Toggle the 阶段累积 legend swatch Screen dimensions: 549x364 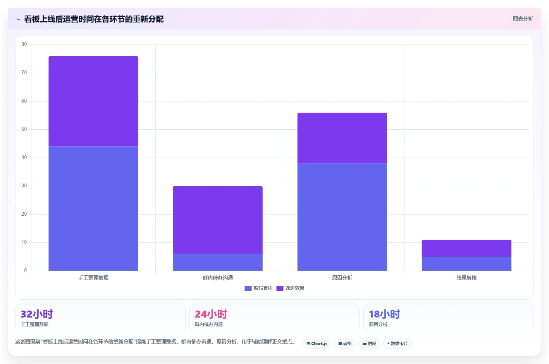(248, 288)
